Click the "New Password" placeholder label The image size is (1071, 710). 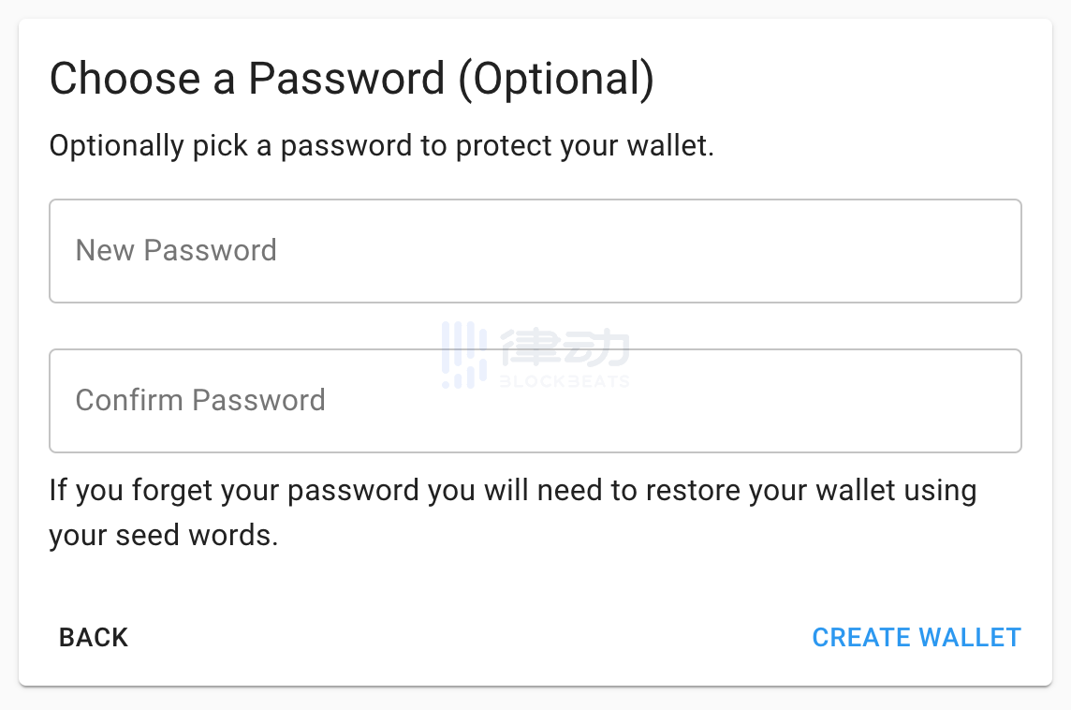point(176,251)
